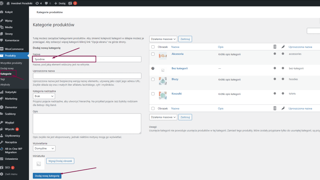Screen dimensions: 320x180
Task: Click the WordPress logo icon
Action: point(3,3)
